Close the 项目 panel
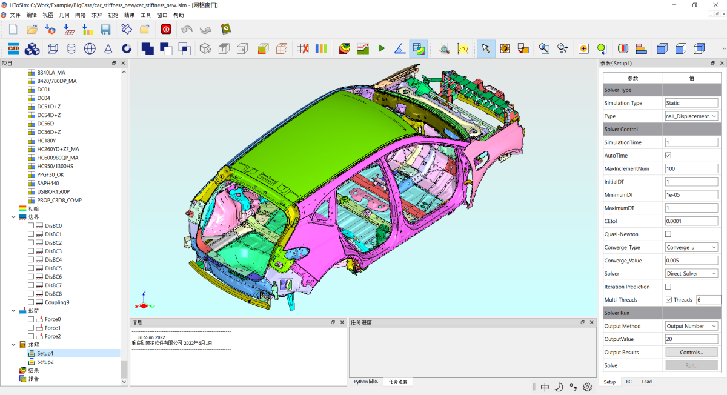This screenshot has height=395, width=727. coord(123,63)
